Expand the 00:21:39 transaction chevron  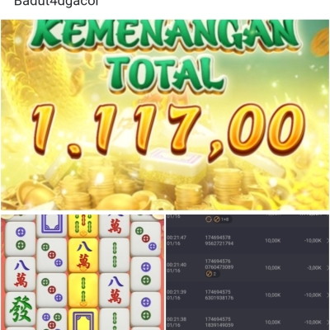tap(328, 295)
